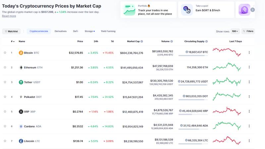Open the three-dot menu for Bitcoin row
265x149 pixels.
tap(249, 53)
